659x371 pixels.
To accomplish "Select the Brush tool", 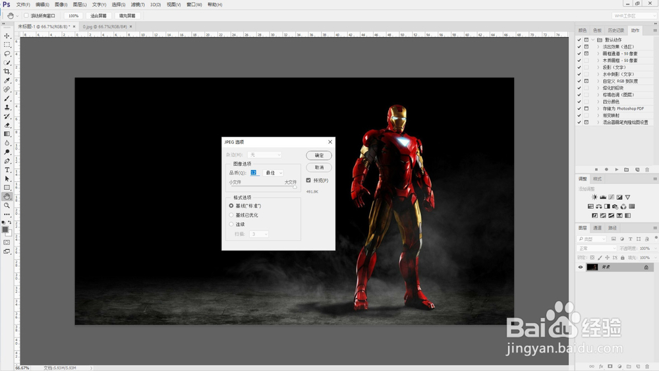I will pos(7,98).
